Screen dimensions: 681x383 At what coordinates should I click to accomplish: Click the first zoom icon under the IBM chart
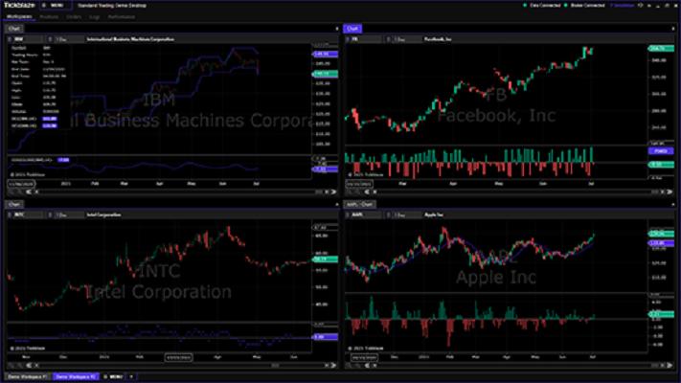pyautogui.click(x=11, y=191)
